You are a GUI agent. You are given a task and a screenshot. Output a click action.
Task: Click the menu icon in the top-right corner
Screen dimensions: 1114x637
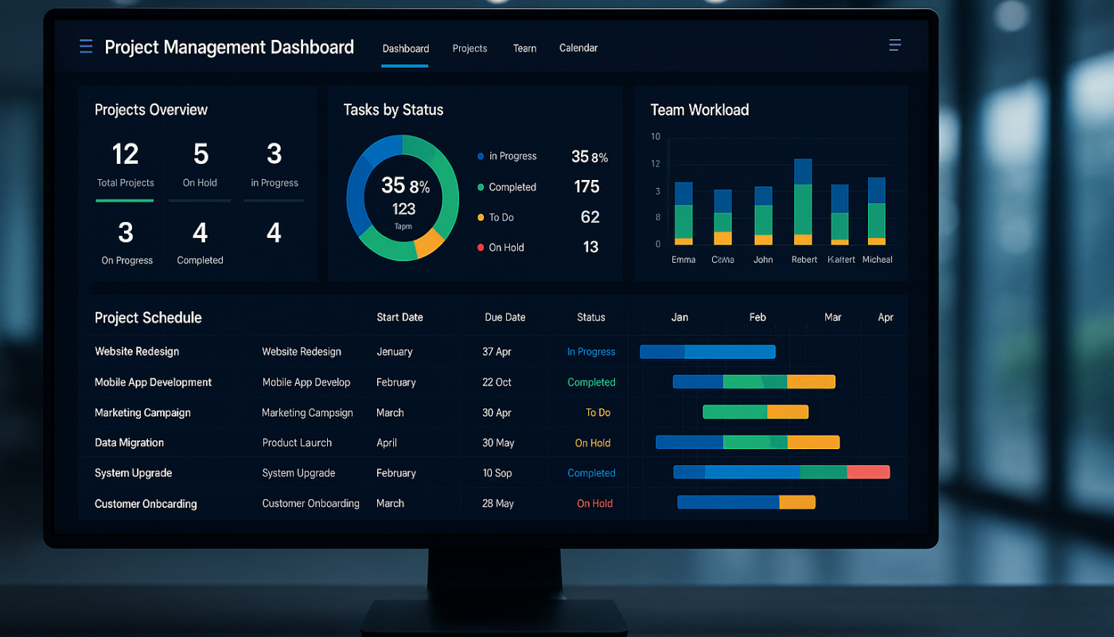tap(894, 45)
